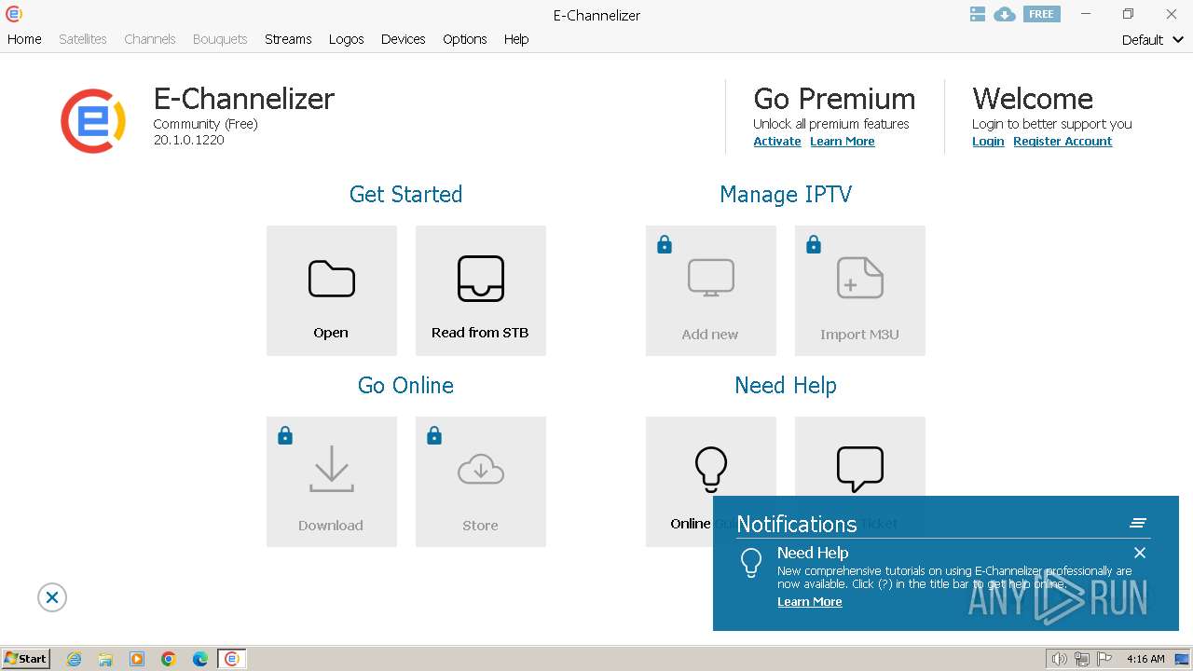Click the E-Channelizer logo on start page

93,121
